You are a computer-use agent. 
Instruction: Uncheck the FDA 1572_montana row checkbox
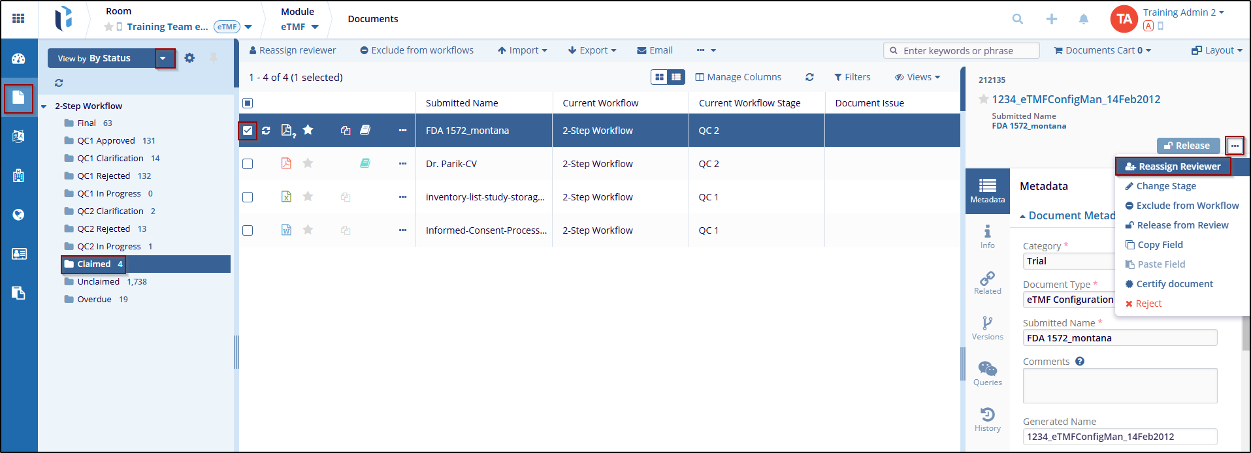click(x=248, y=131)
